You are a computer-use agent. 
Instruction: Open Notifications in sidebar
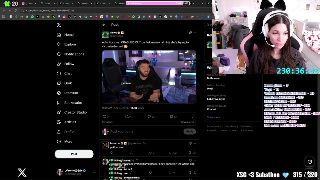pyautogui.click(x=70, y=54)
